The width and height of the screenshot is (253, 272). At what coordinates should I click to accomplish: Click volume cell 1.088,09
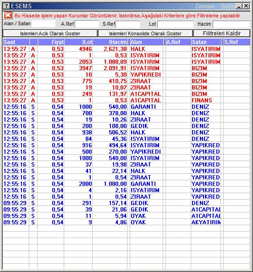[115, 62]
